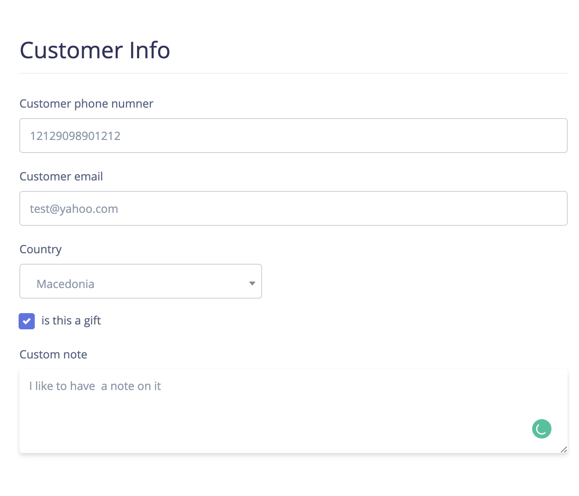Click the "Customer email" label

tap(61, 176)
